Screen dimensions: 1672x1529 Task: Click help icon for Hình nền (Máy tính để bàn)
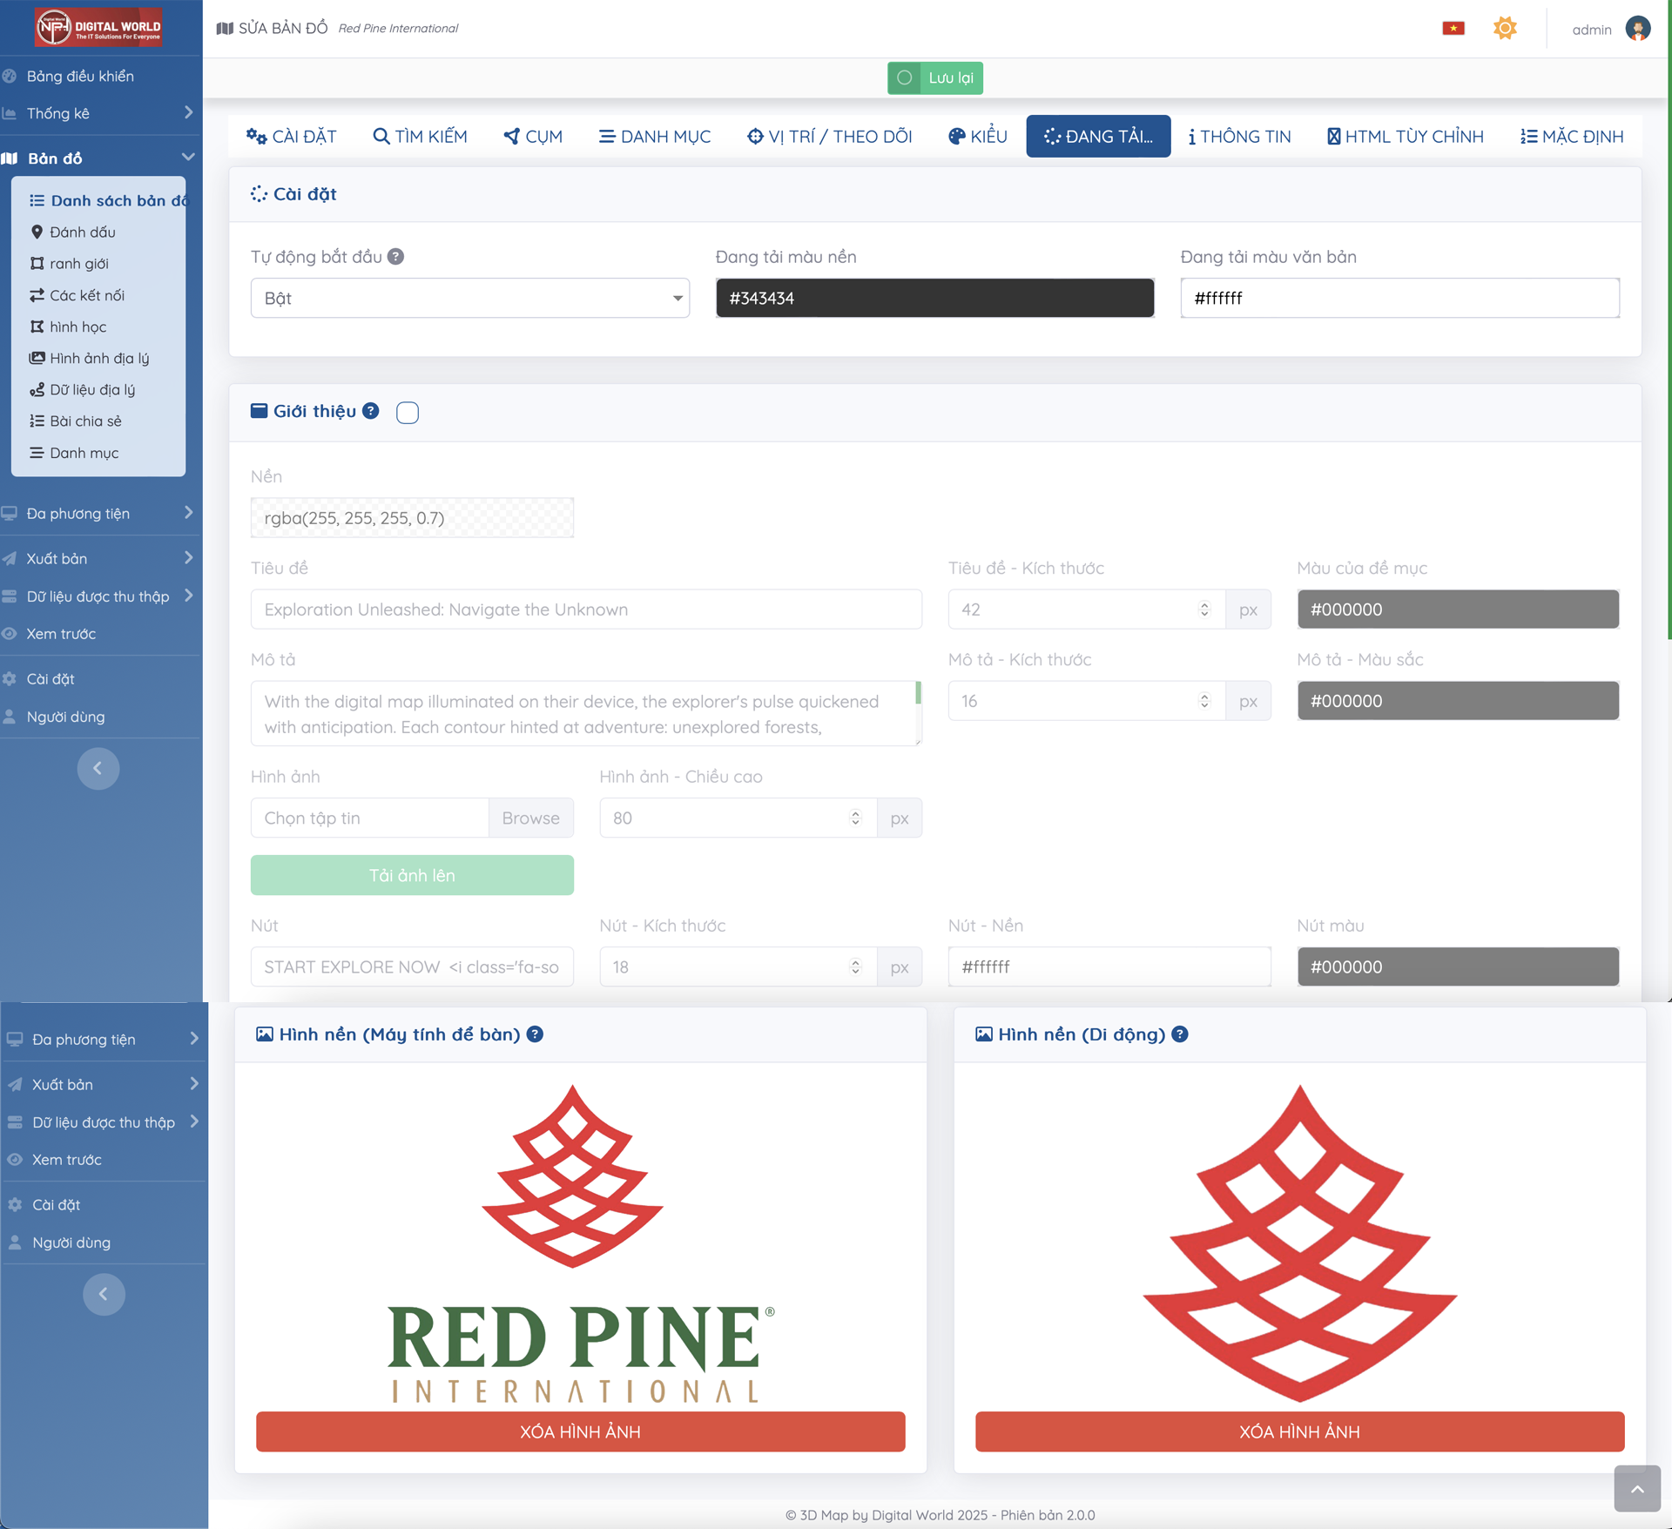(x=536, y=1034)
